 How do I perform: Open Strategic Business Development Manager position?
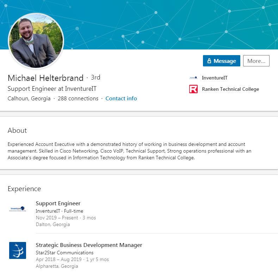click(x=89, y=245)
